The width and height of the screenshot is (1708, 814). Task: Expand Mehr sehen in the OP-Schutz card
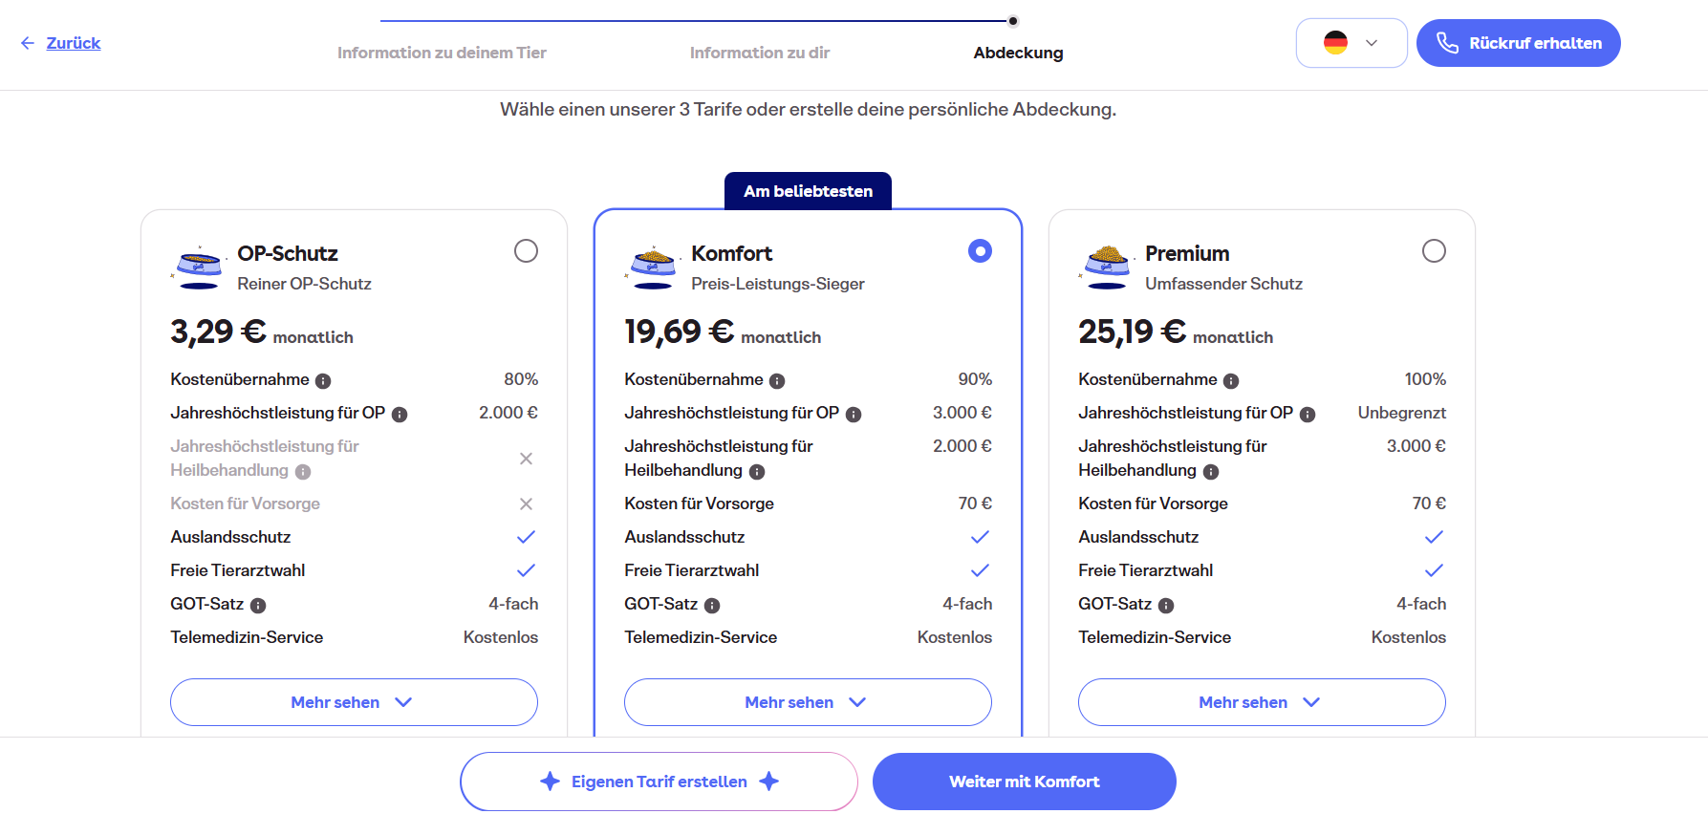pyautogui.click(x=354, y=702)
